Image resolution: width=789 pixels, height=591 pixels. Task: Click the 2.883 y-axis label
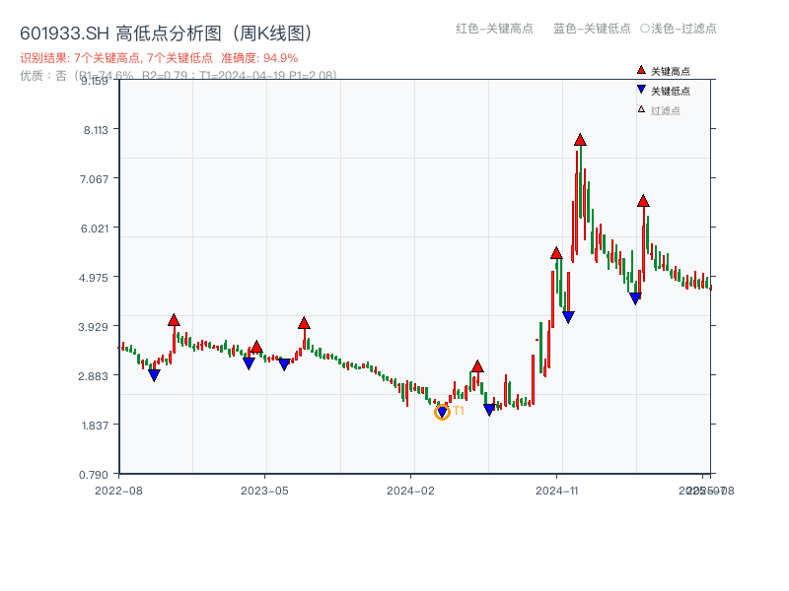(93, 376)
